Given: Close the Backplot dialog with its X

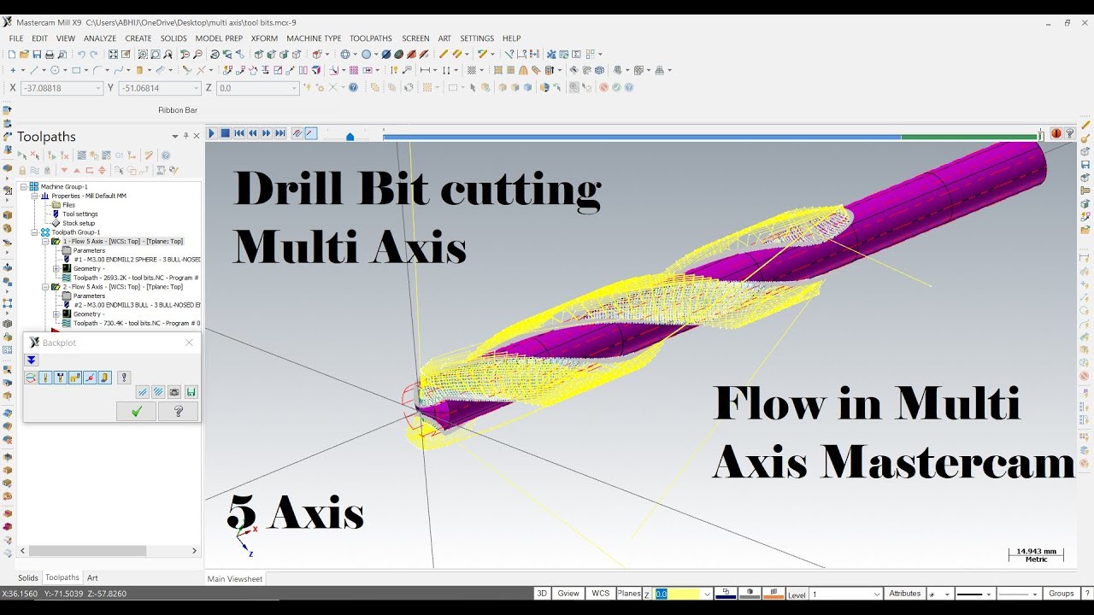Looking at the screenshot, I should [x=189, y=343].
